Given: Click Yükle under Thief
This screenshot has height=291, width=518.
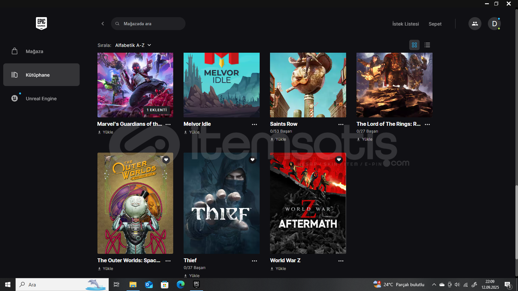Looking at the screenshot, I should point(192,276).
